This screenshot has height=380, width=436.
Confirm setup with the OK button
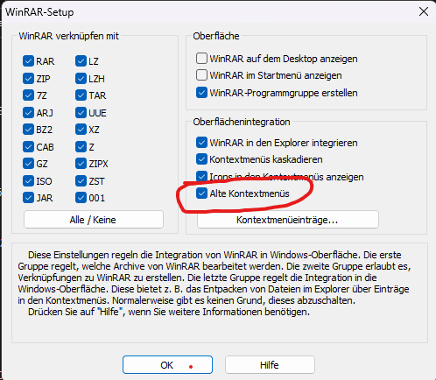point(167,365)
